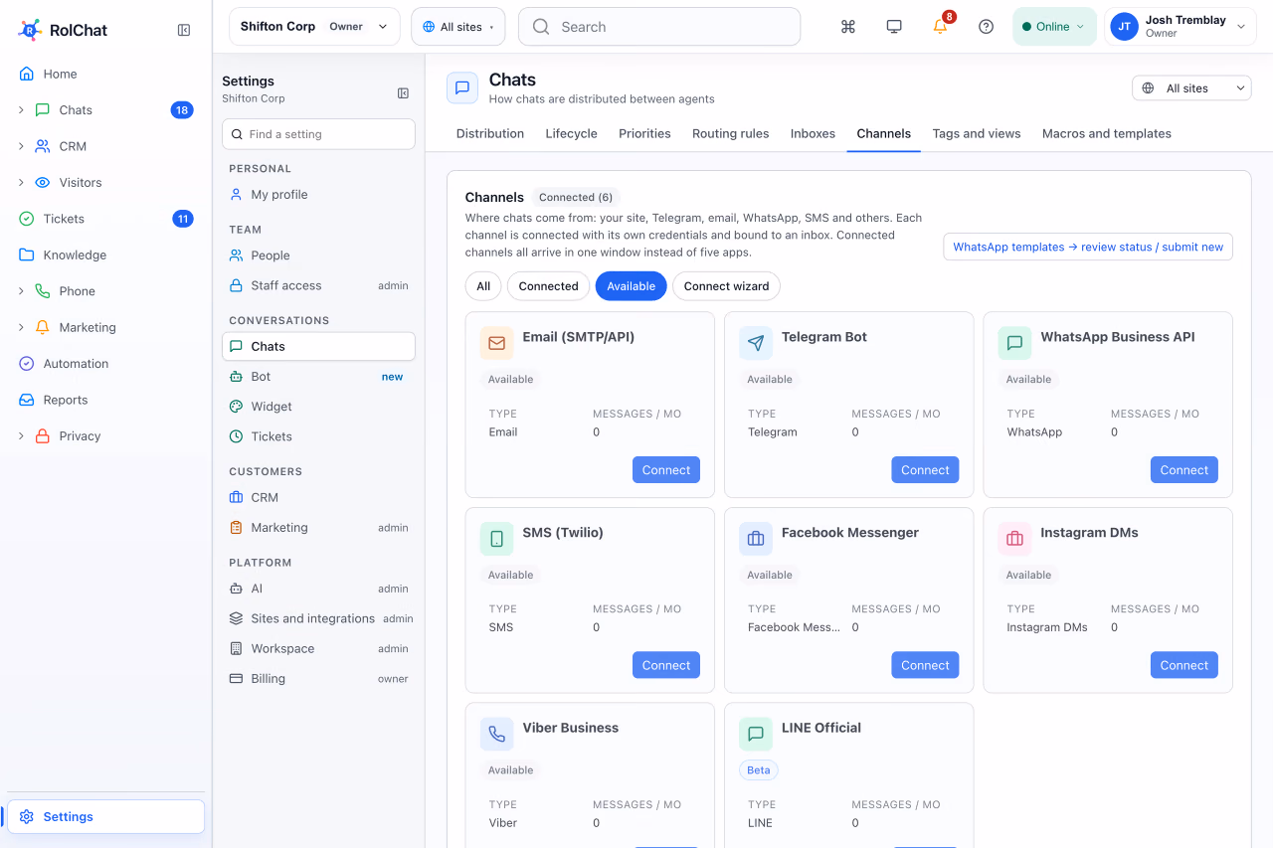Open Bot settings in Conversations
Viewport: 1273px width, 848px height.
[x=318, y=377]
